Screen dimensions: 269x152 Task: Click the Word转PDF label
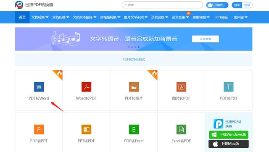pyautogui.click(x=86, y=98)
